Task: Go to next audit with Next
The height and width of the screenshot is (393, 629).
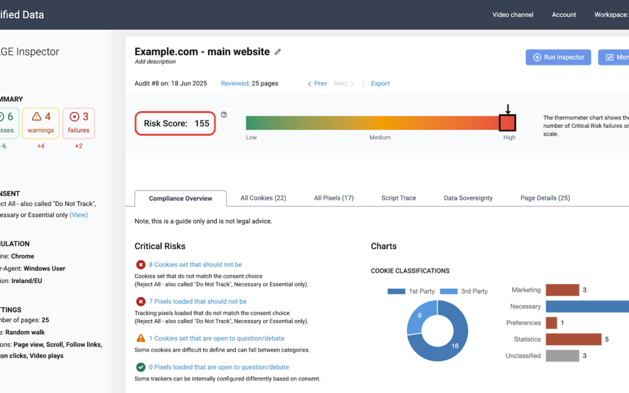Action: coord(344,83)
